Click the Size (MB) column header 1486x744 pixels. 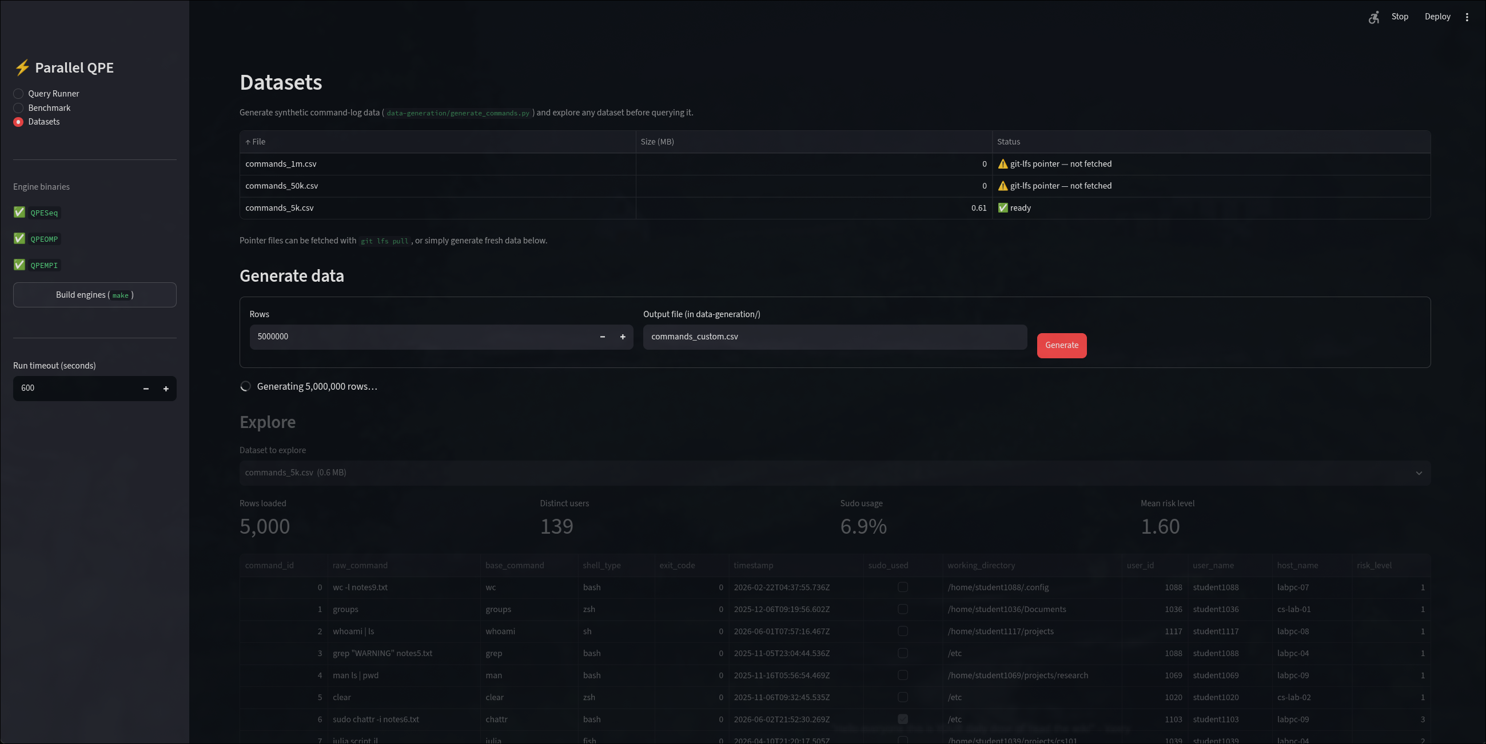click(814, 142)
